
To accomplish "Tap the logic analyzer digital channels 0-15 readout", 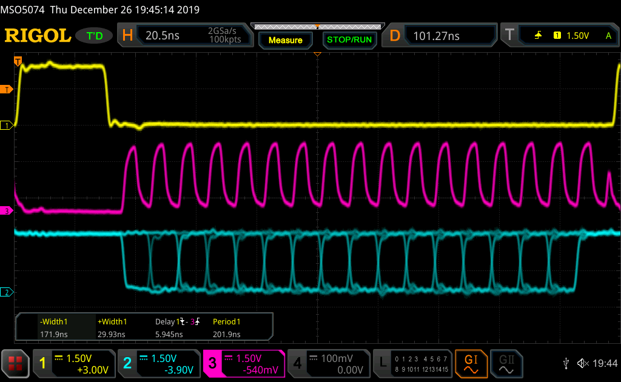I will (421, 364).
